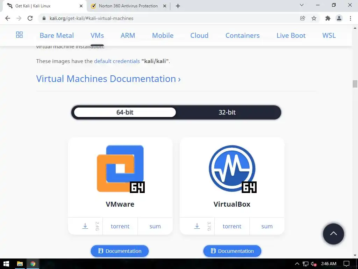Click the page vertical scrollbar thumb
358x269 pixels.
pyautogui.click(x=355, y=84)
